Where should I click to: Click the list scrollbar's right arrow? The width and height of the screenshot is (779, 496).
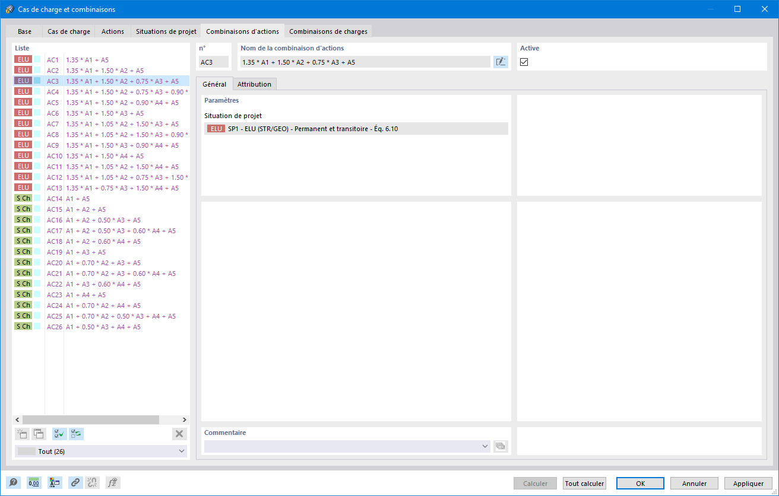click(184, 419)
